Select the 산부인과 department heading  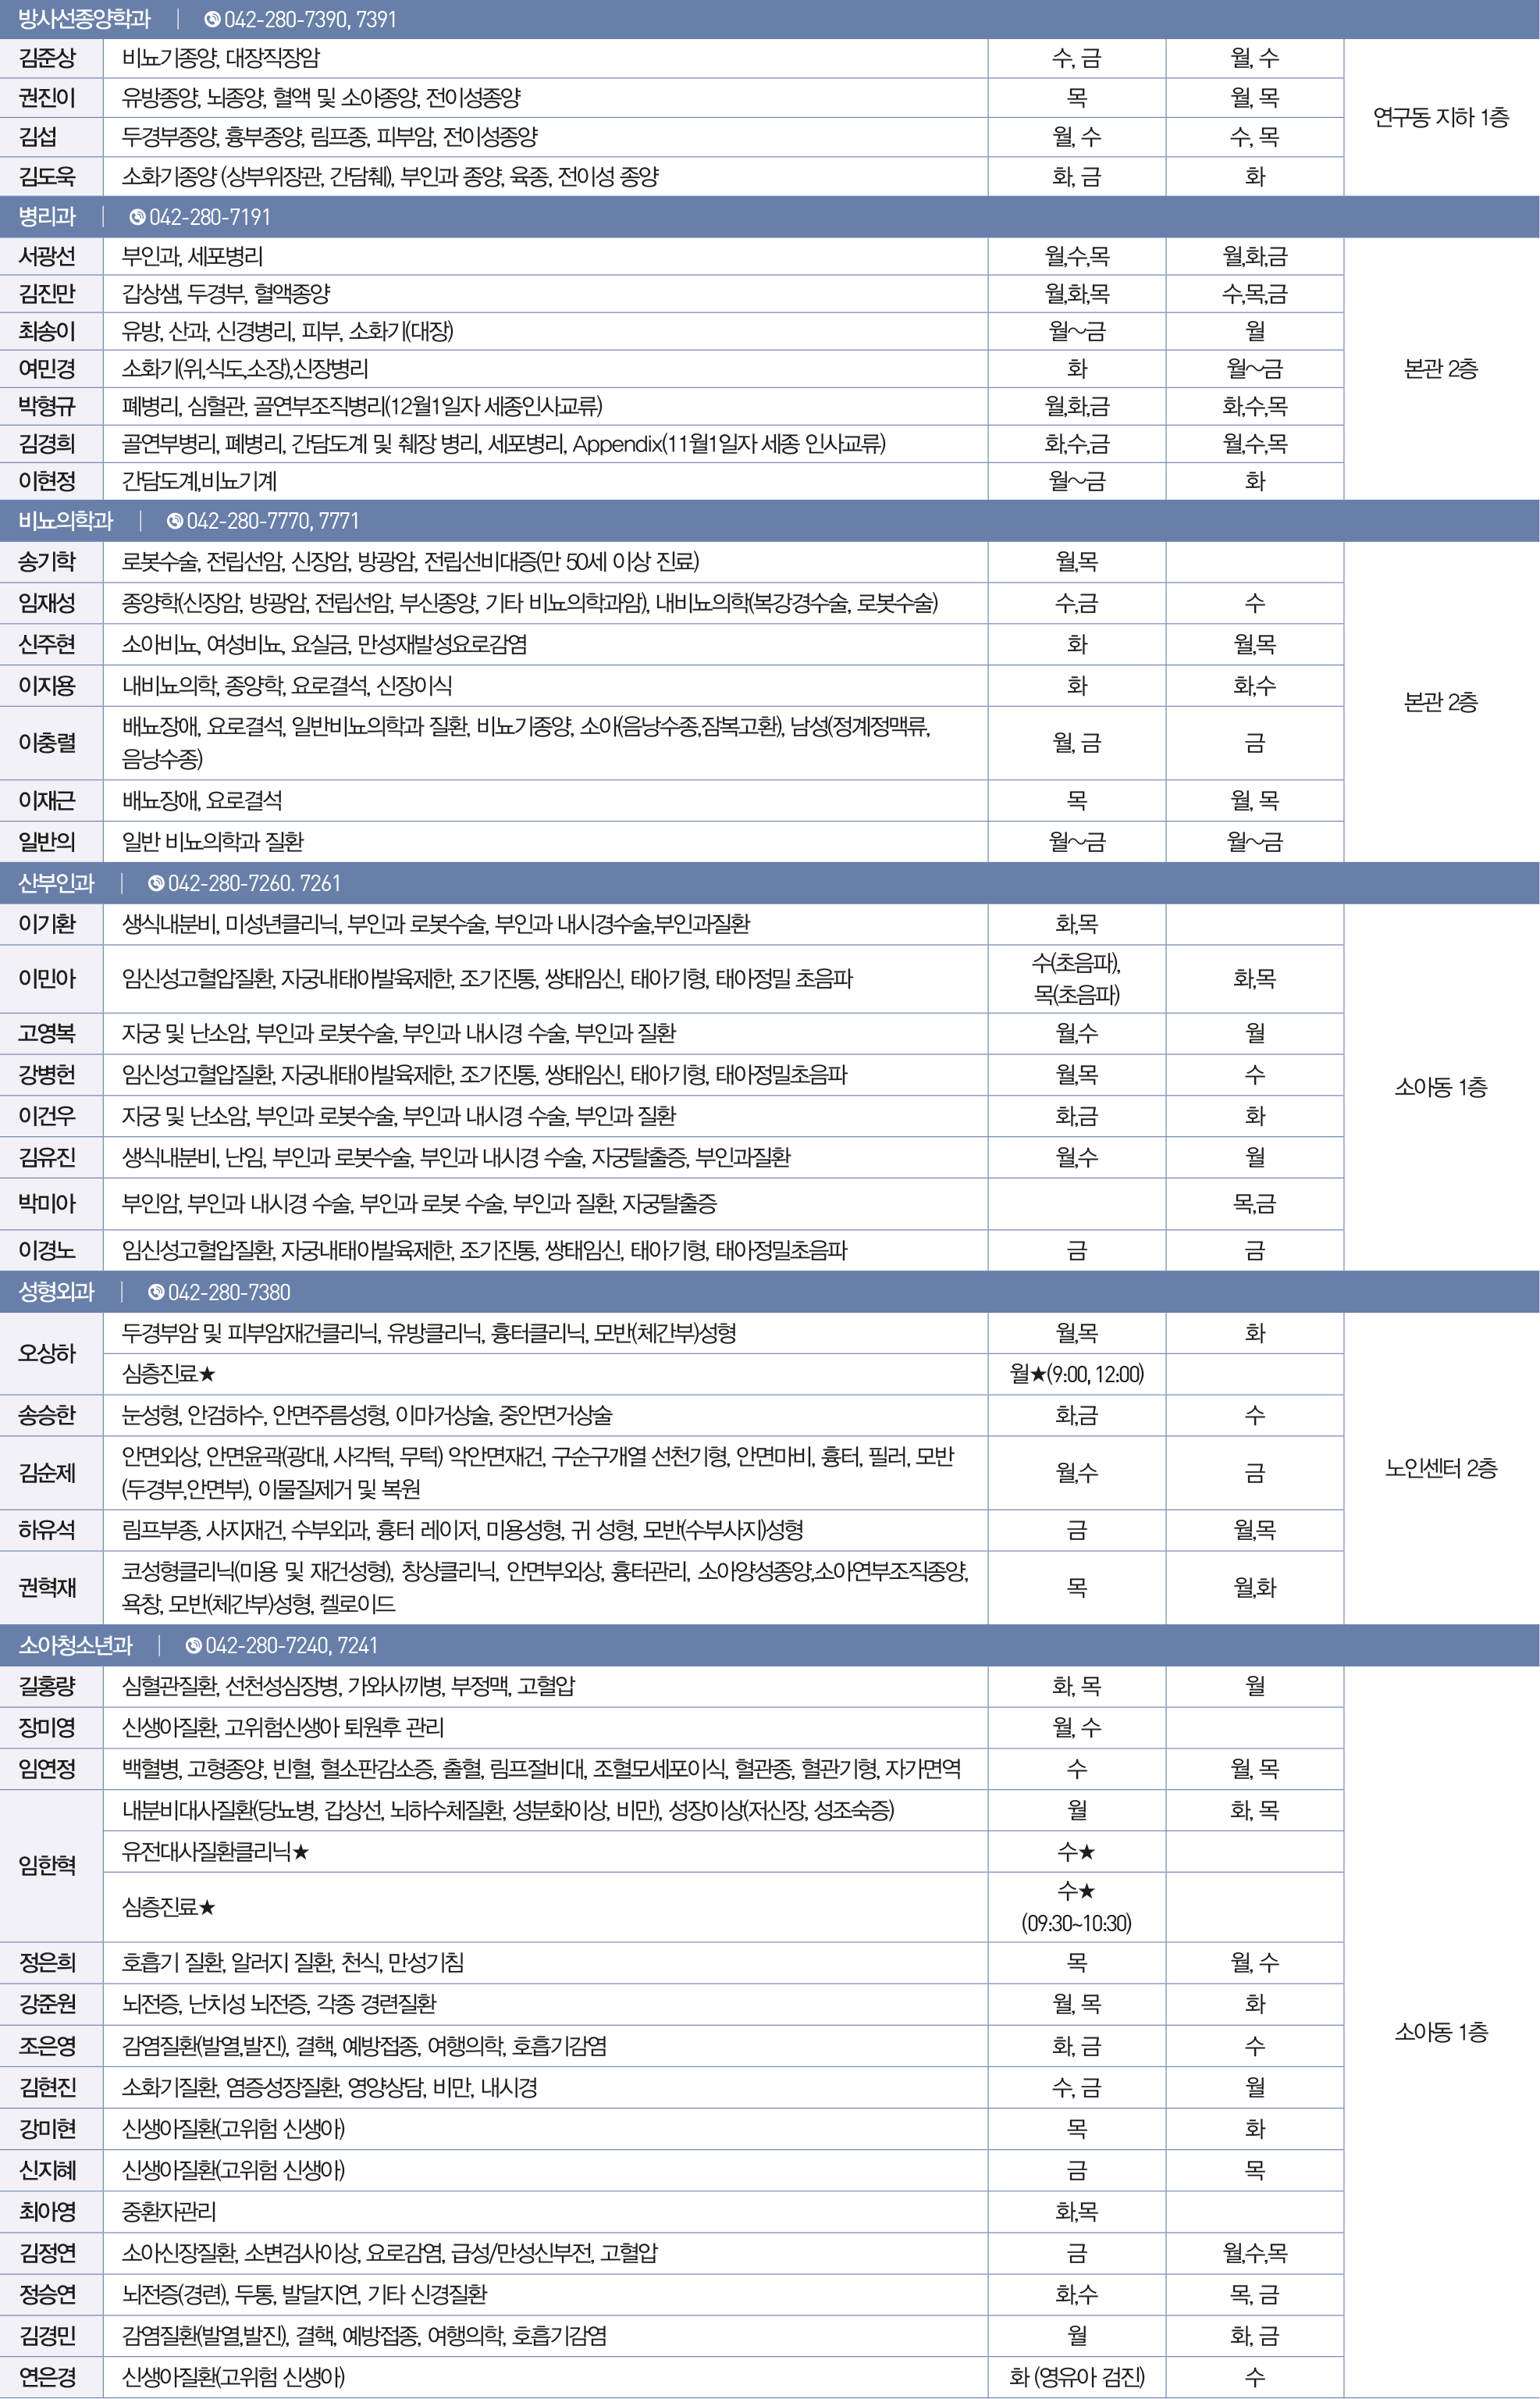tap(56, 883)
